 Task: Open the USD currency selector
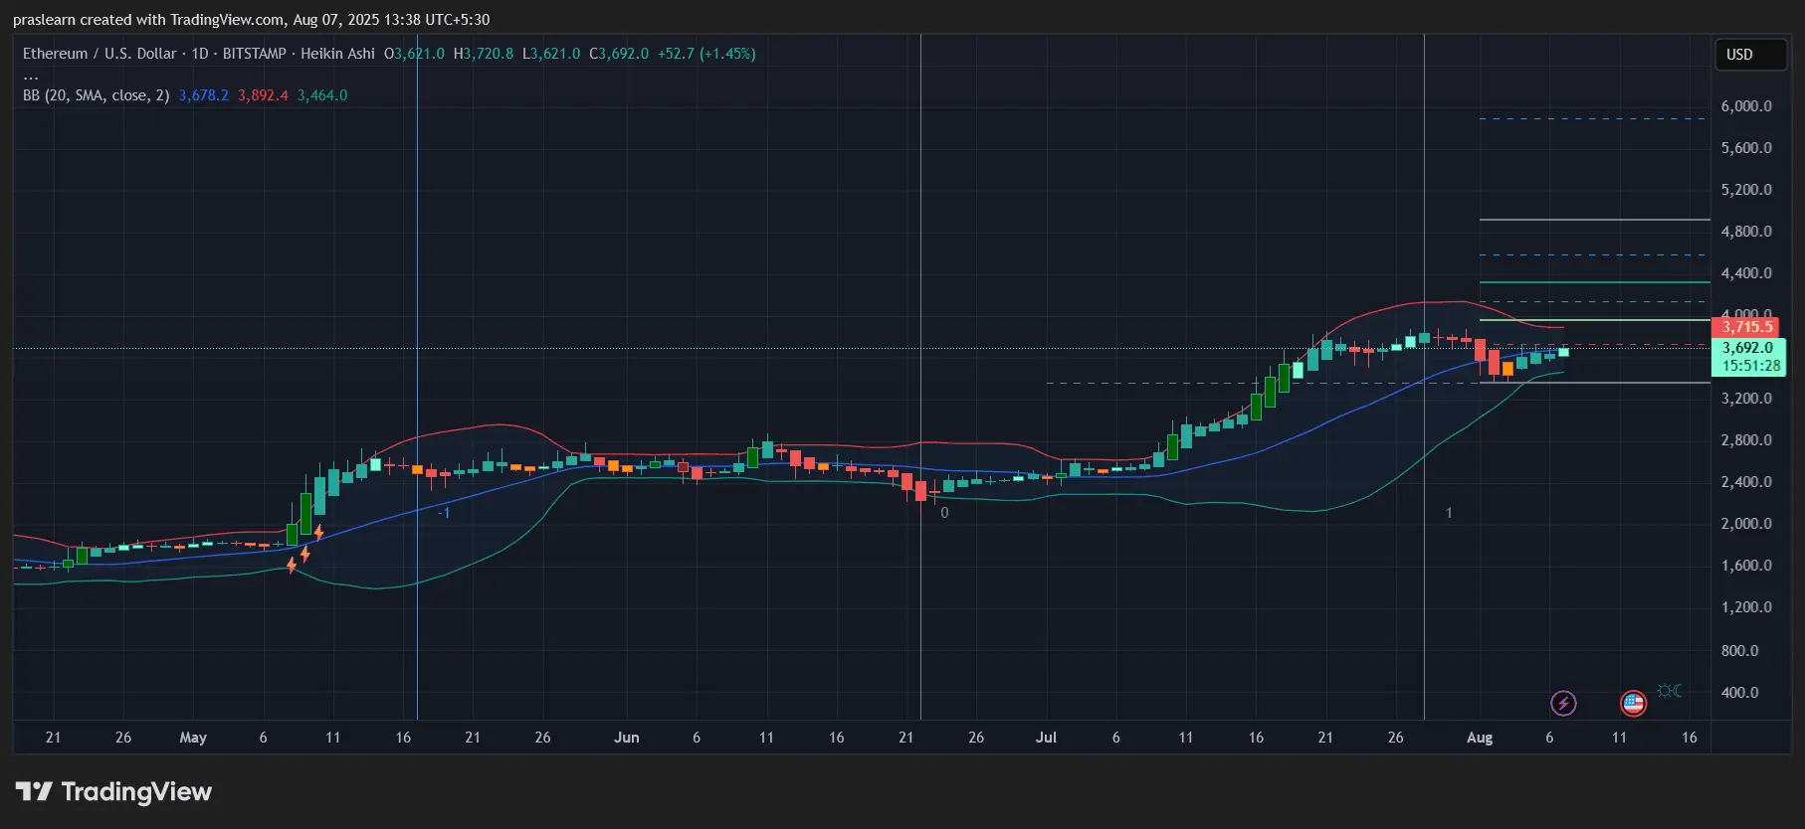(1750, 55)
